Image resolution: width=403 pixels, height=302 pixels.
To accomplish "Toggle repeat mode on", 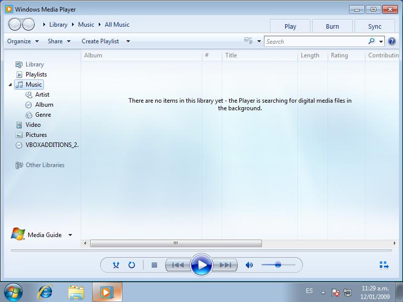I will click(132, 265).
